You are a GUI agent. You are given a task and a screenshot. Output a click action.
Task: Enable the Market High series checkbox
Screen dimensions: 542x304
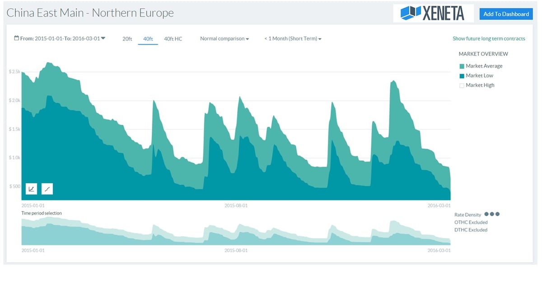(462, 86)
